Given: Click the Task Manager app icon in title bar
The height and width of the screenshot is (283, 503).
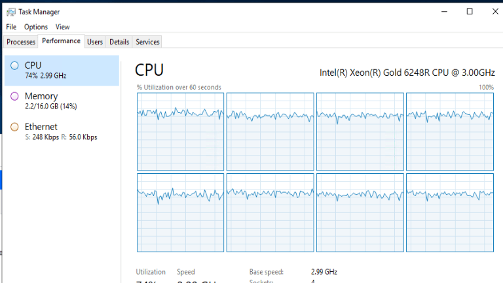Looking at the screenshot, I should [11, 11].
